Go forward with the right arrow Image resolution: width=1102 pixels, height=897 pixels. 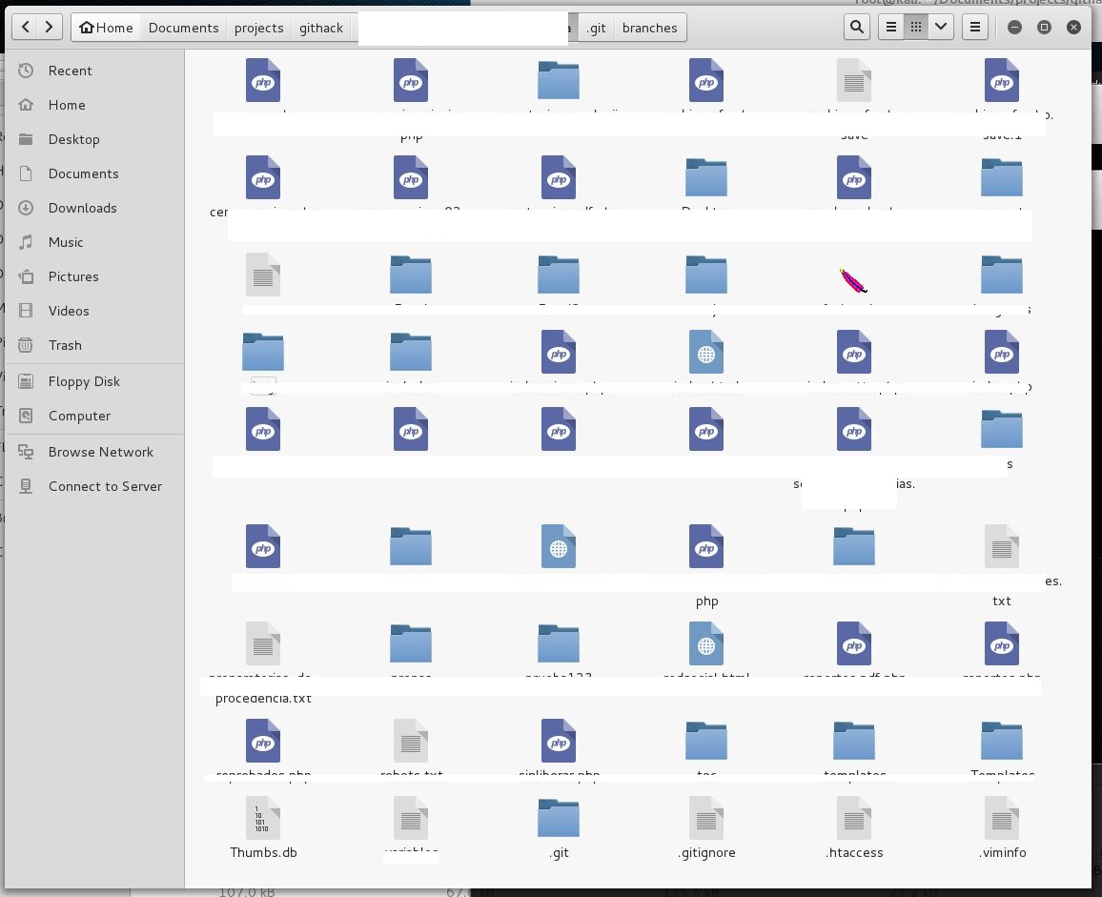(x=50, y=28)
